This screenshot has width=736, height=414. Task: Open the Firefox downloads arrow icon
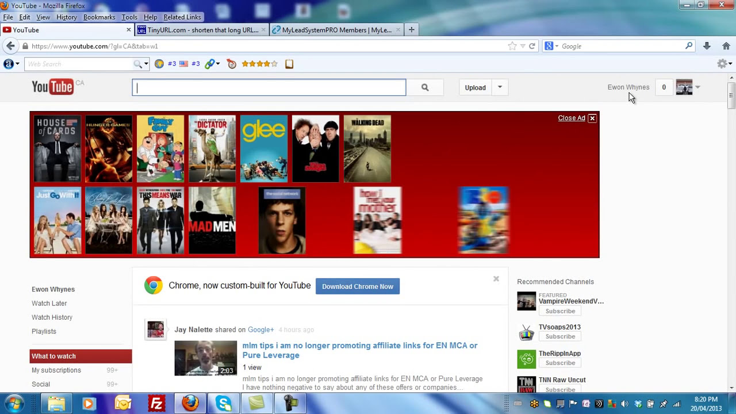pyautogui.click(x=707, y=46)
